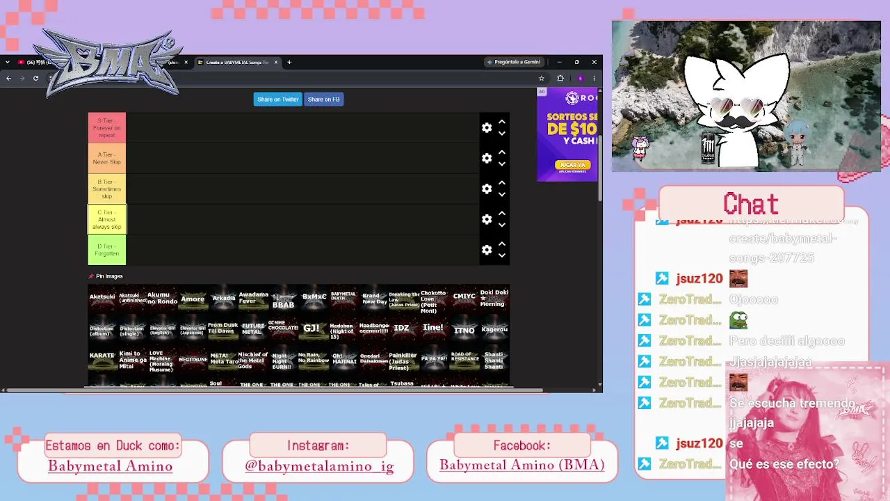Move D Tier row up with arrow
Viewport: 890px width, 501px height.
pyautogui.click(x=501, y=244)
